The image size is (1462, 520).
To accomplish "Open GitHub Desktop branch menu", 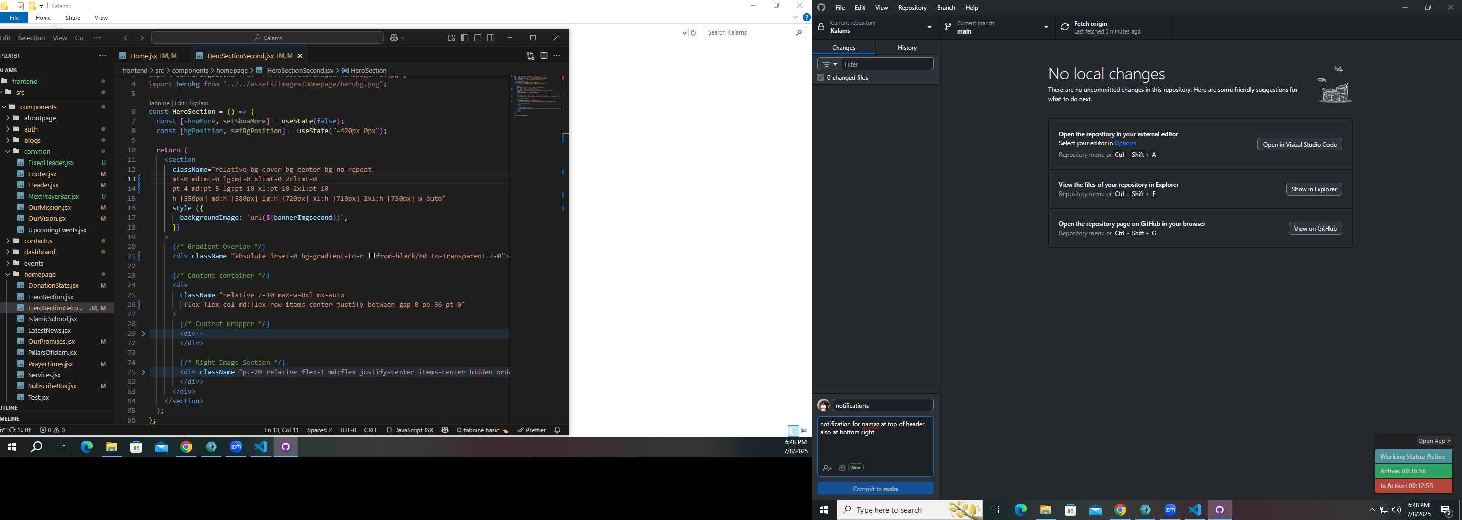I will (x=946, y=8).
